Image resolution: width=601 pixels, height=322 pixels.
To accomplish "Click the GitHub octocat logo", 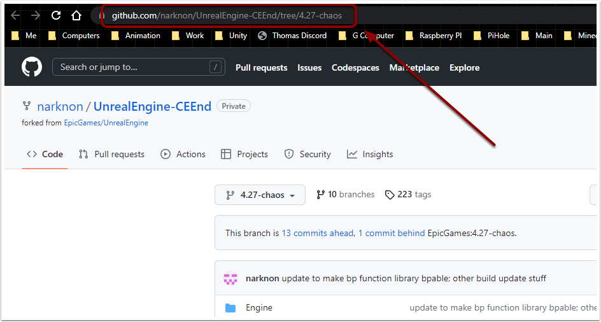I will pos(32,67).
